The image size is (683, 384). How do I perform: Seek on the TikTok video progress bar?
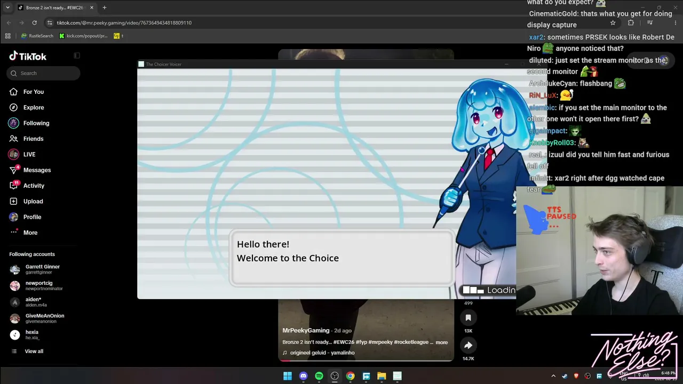pos(366,361)
